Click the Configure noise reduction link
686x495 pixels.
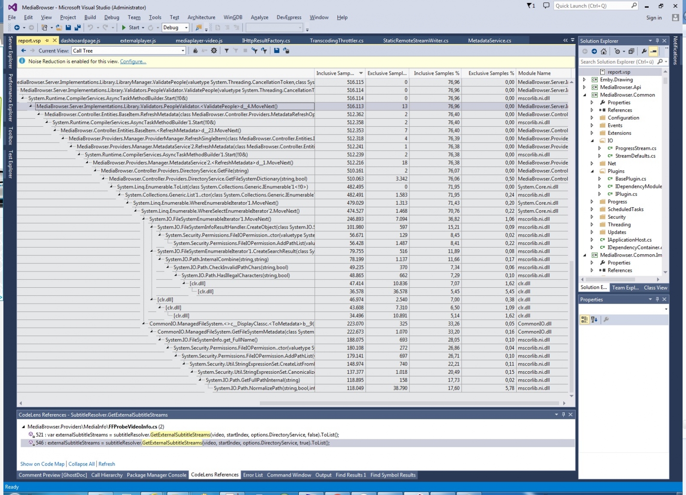pyautogui.click(x=133, y=62)
